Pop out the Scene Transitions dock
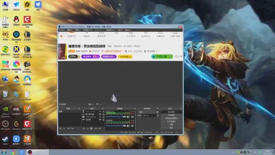The image size is (275, 155). (158, 108)
